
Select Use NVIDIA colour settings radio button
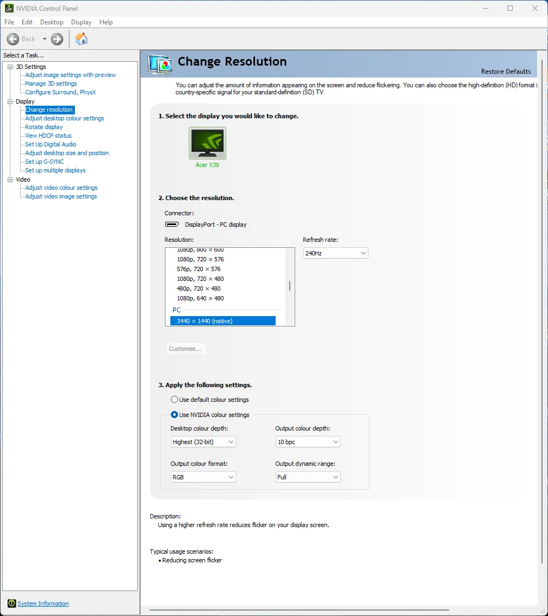(174, 415)
